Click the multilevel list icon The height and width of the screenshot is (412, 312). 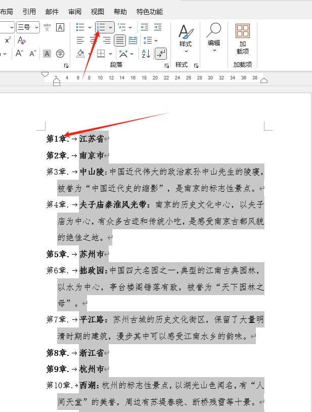(x=121, y=27)
